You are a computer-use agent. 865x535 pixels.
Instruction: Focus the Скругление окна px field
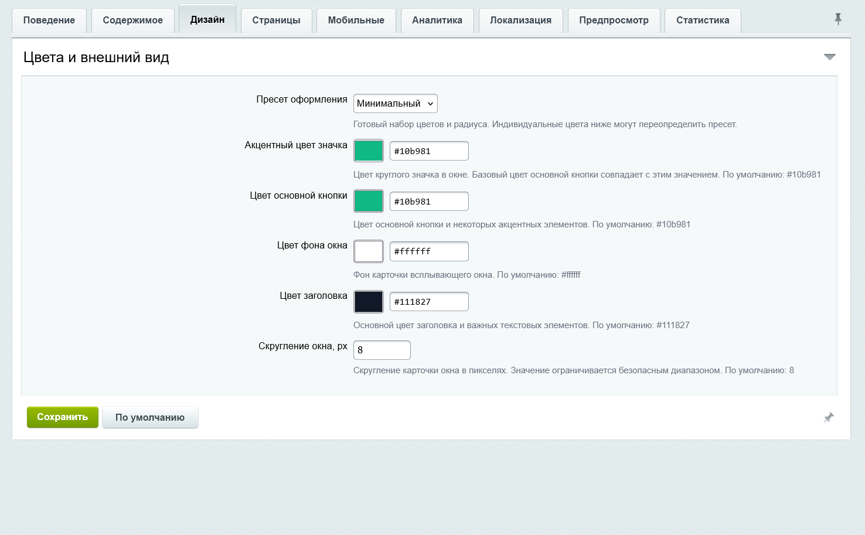[x=382, y=350]
